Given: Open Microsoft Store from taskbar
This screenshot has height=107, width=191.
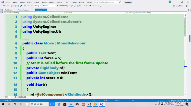Looking at the screenshot, I should click(65, 104).
